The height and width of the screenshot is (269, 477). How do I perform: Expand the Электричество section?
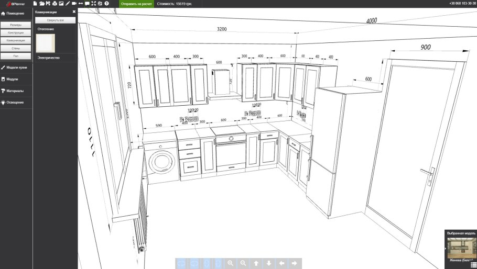(x=48, y=58)
